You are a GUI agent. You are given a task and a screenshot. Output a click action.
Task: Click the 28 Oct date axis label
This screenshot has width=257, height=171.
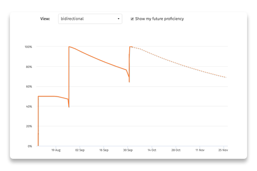click(176, 150)
